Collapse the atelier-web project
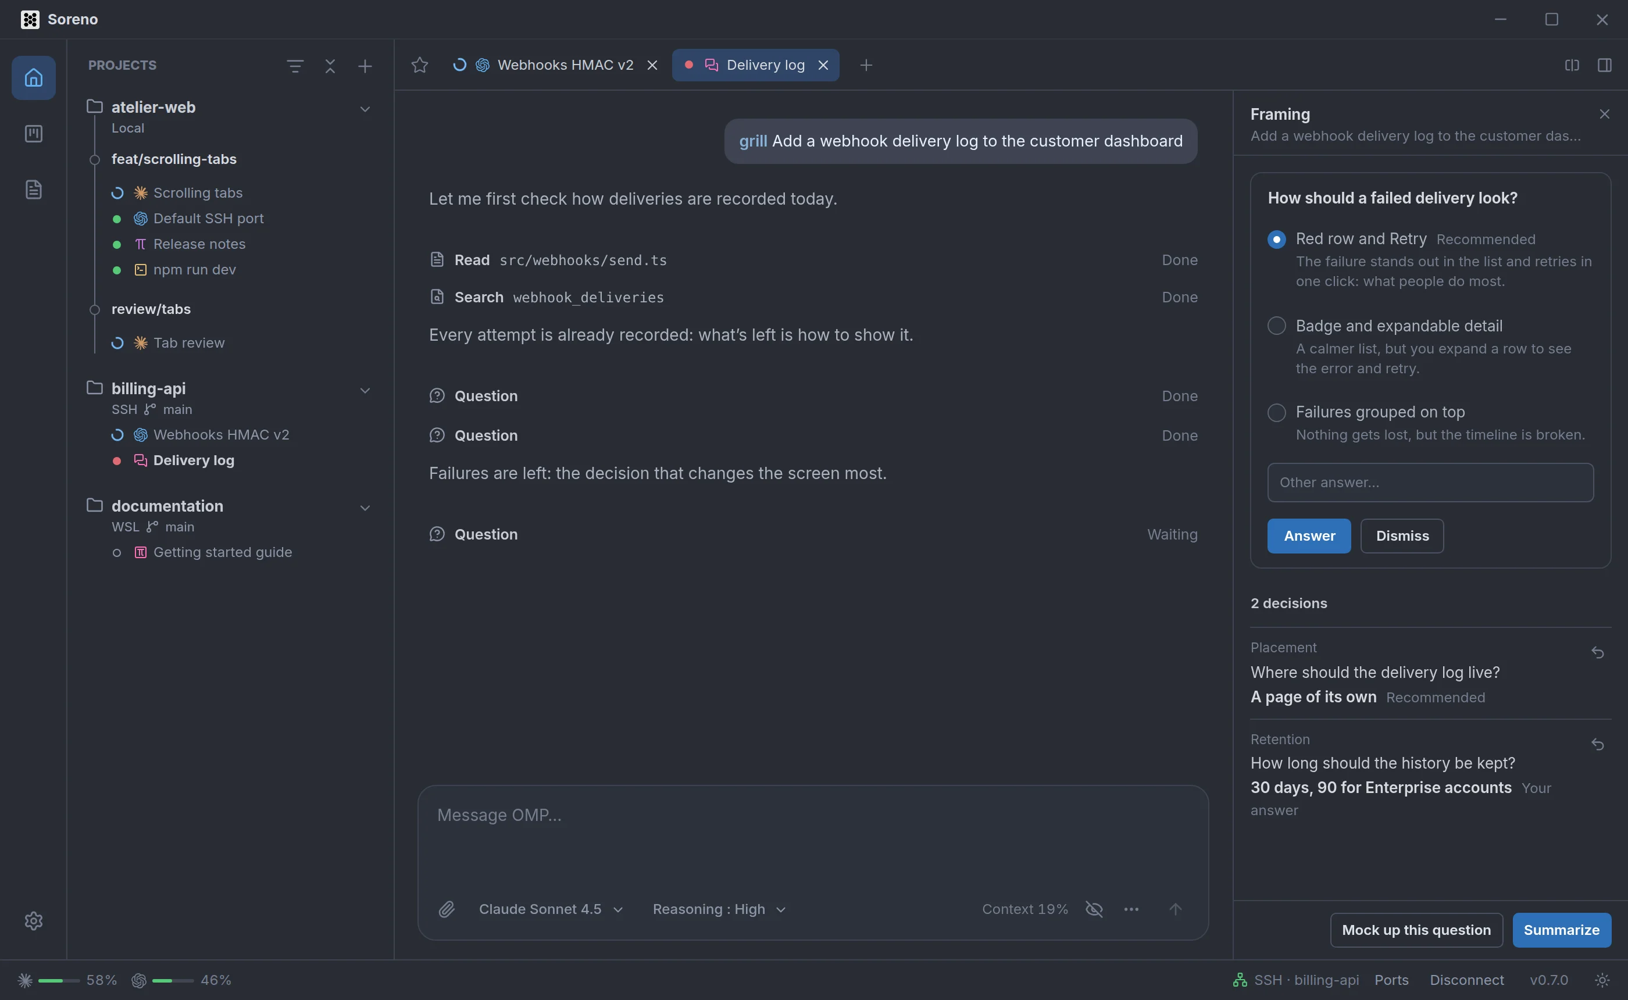 365,109
